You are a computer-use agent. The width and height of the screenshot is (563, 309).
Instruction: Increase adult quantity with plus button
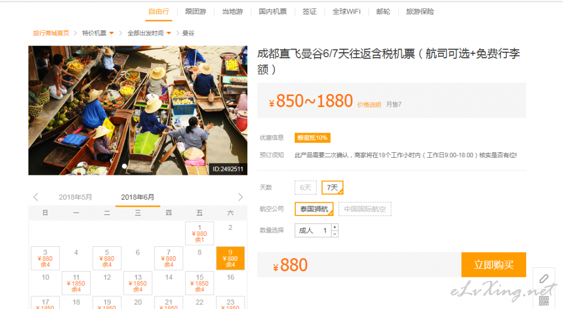[x=335, y=227]
